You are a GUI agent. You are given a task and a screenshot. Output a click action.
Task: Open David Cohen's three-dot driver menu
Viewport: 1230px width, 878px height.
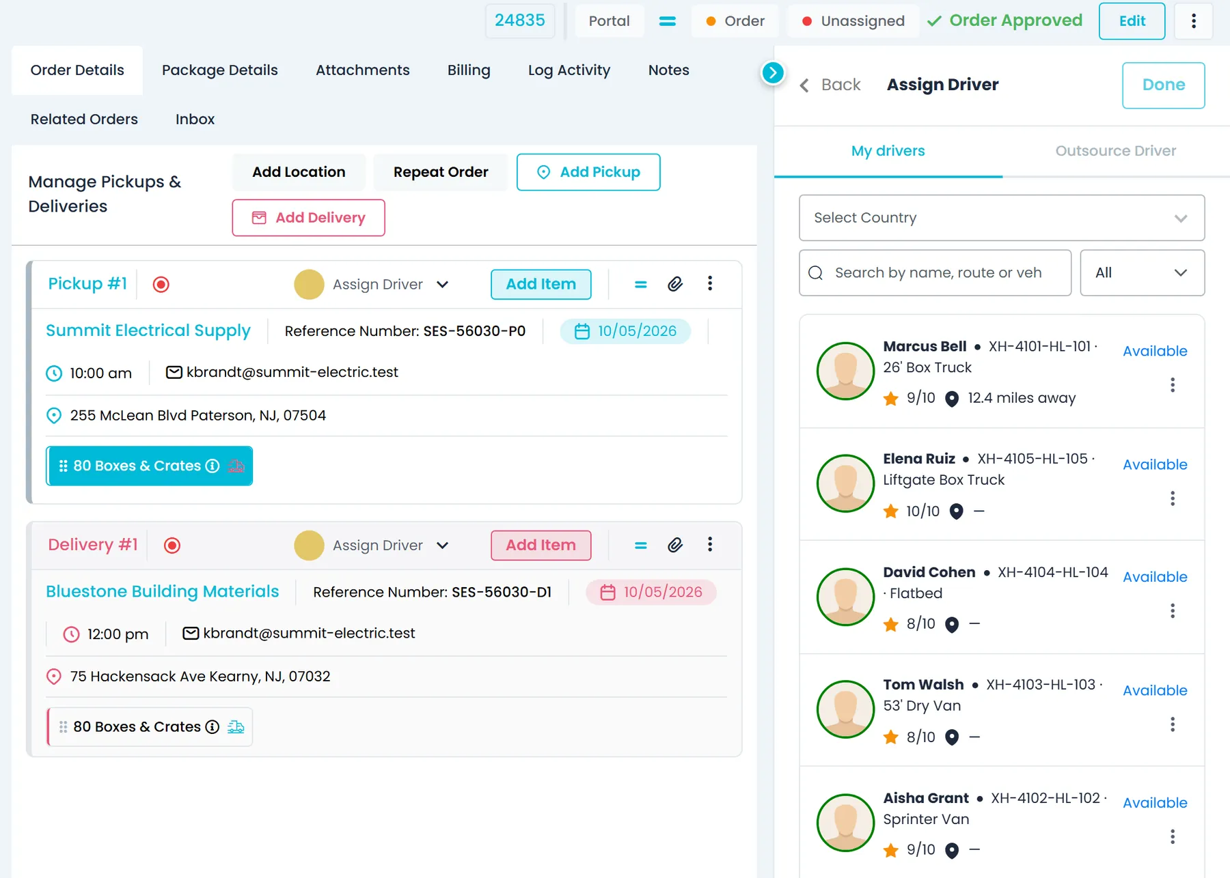1173,611
